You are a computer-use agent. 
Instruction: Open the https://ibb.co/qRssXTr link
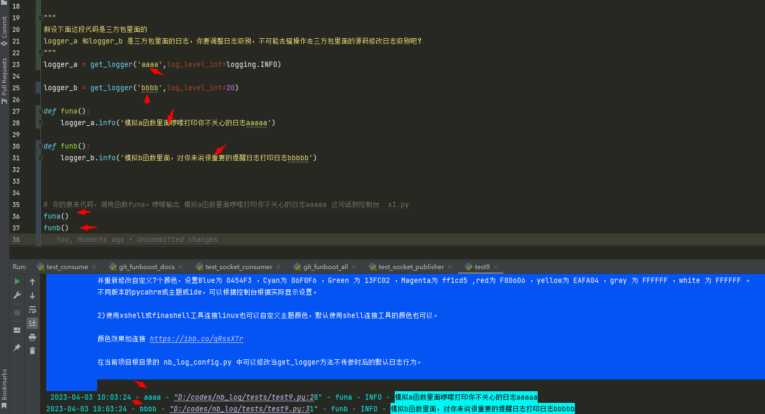click(197, 339)
